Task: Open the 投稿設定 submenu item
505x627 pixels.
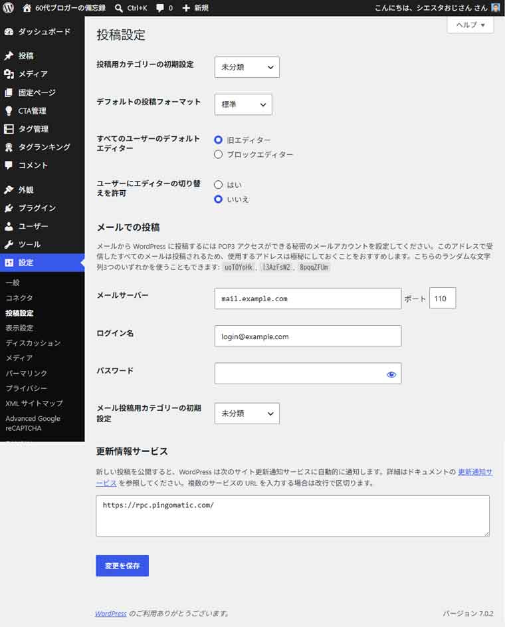Action: [x=19, y=313]
